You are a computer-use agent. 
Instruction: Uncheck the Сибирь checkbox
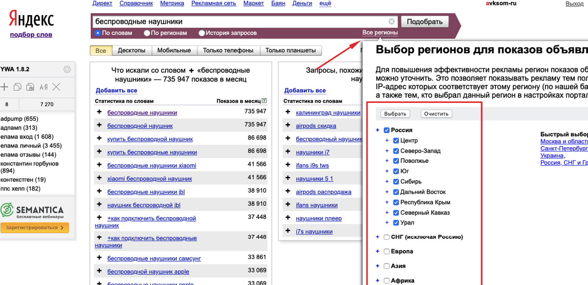click(x=396, y=181)
